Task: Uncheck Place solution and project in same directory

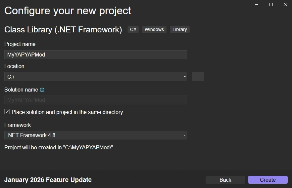Action: coord(7,112)
